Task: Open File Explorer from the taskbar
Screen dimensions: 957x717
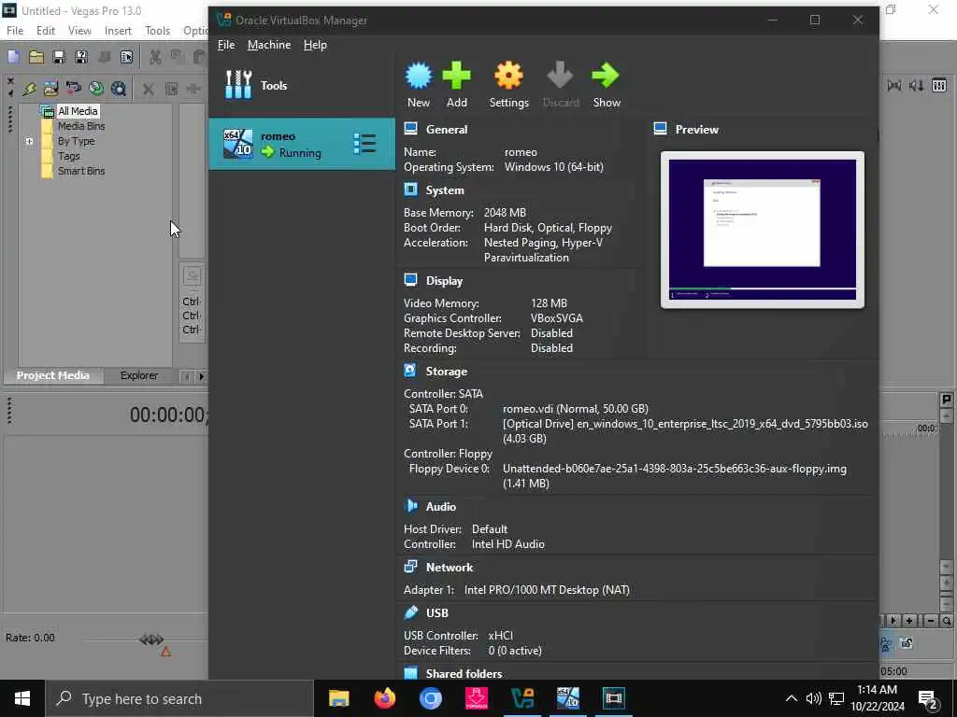Action: [338, 698]
